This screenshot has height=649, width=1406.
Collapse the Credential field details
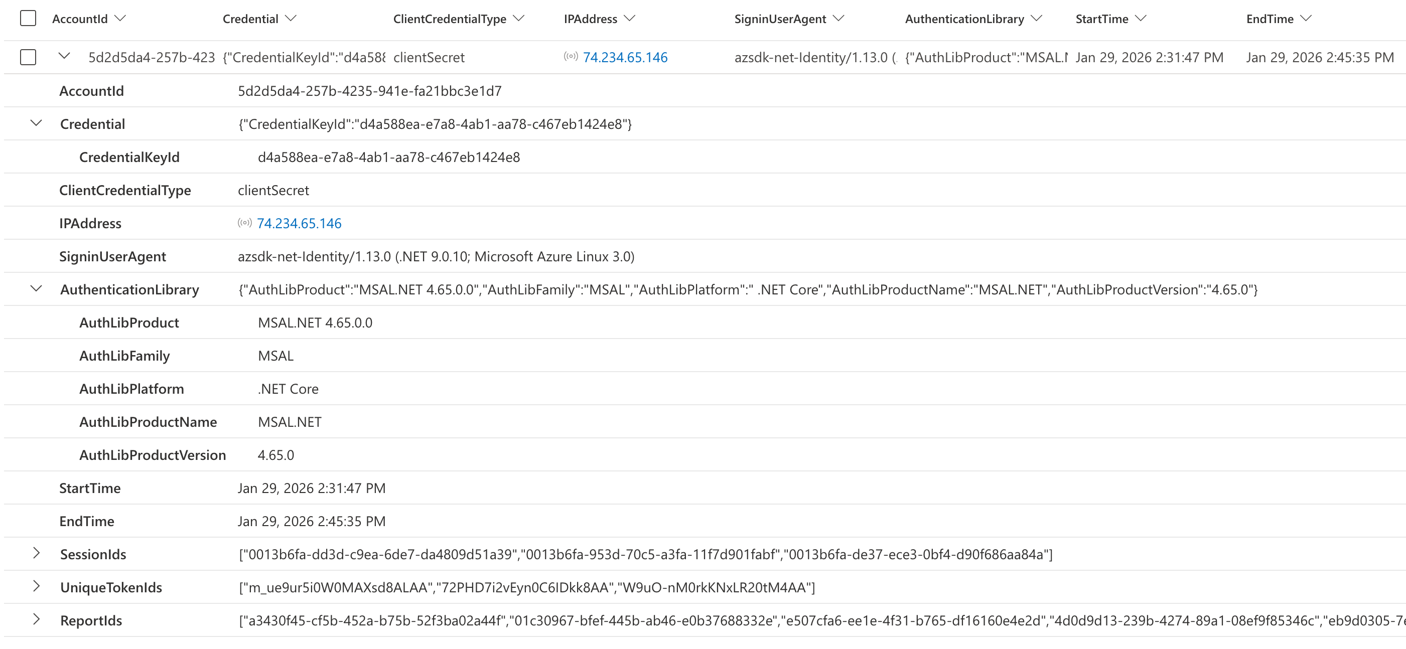click(36, 123)
